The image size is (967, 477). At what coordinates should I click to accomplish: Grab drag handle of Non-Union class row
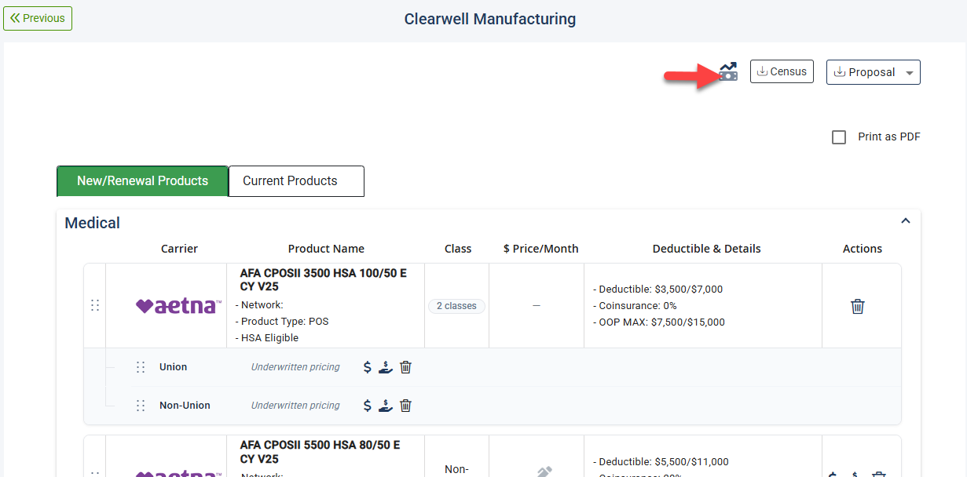(x=141, y=406)
